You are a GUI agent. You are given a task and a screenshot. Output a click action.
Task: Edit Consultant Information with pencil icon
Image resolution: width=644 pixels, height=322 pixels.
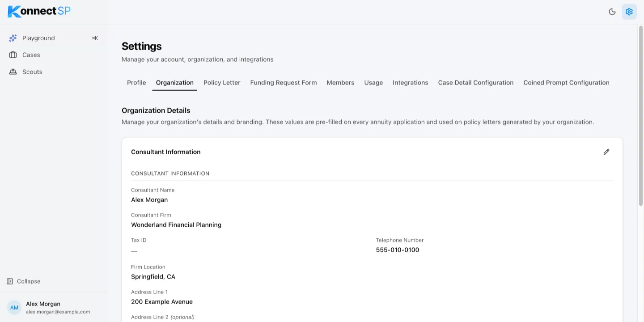pos(606,152)
